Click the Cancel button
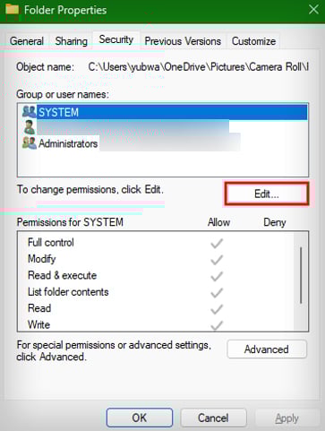Image resolution: width=325 pixels, height=431 pixels. coord(213,418)
